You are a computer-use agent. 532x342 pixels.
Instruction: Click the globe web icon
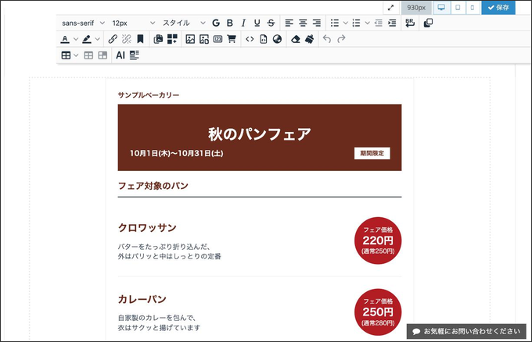pos(277,39)
